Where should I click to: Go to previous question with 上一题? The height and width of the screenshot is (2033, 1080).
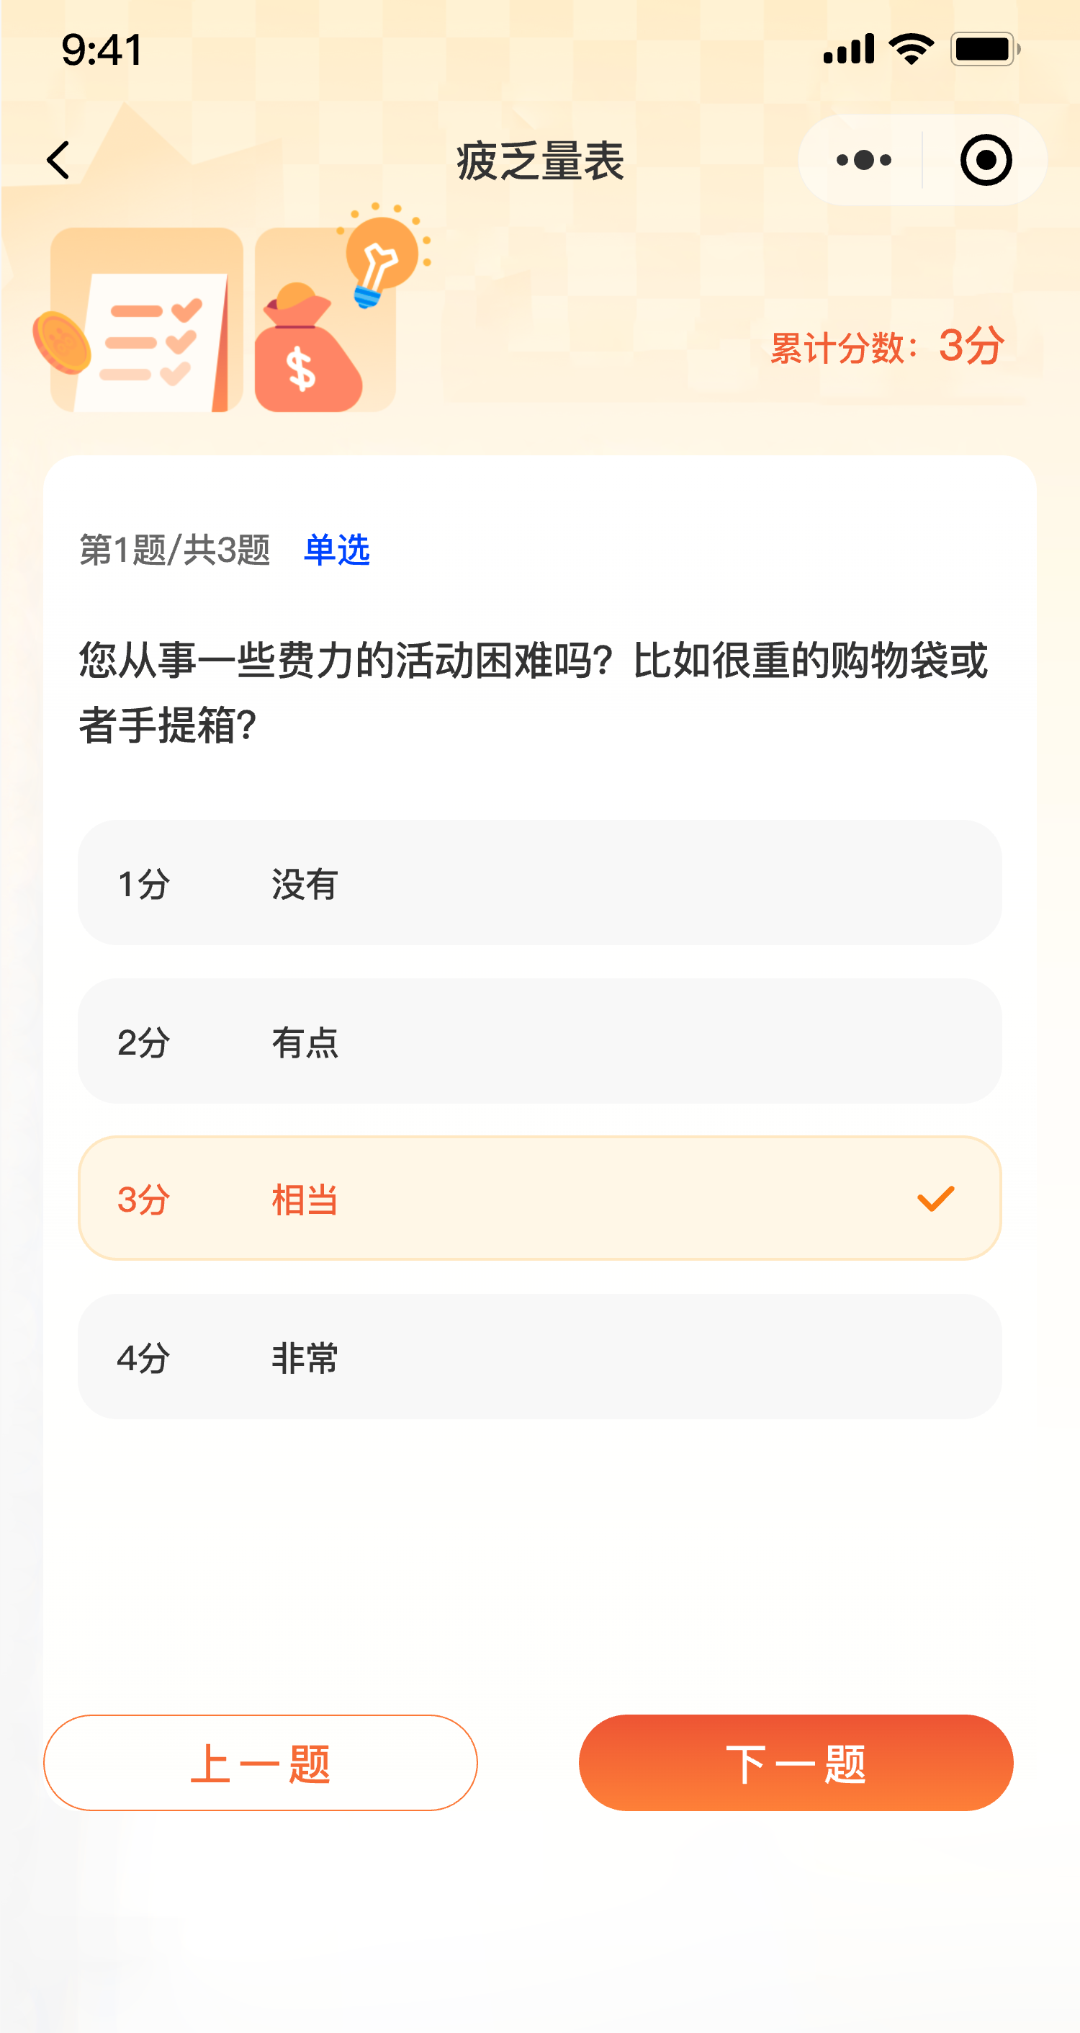(261, 1762)
